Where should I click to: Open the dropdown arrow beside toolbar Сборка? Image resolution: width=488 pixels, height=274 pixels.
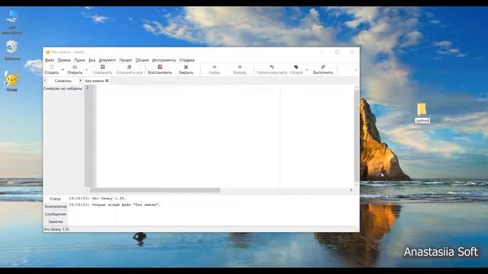point(307,69)
